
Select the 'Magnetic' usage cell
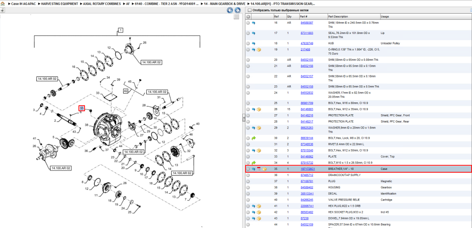coord(386,181)
